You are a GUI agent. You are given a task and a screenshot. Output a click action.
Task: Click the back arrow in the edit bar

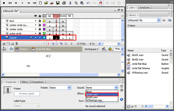coord(11,49)
